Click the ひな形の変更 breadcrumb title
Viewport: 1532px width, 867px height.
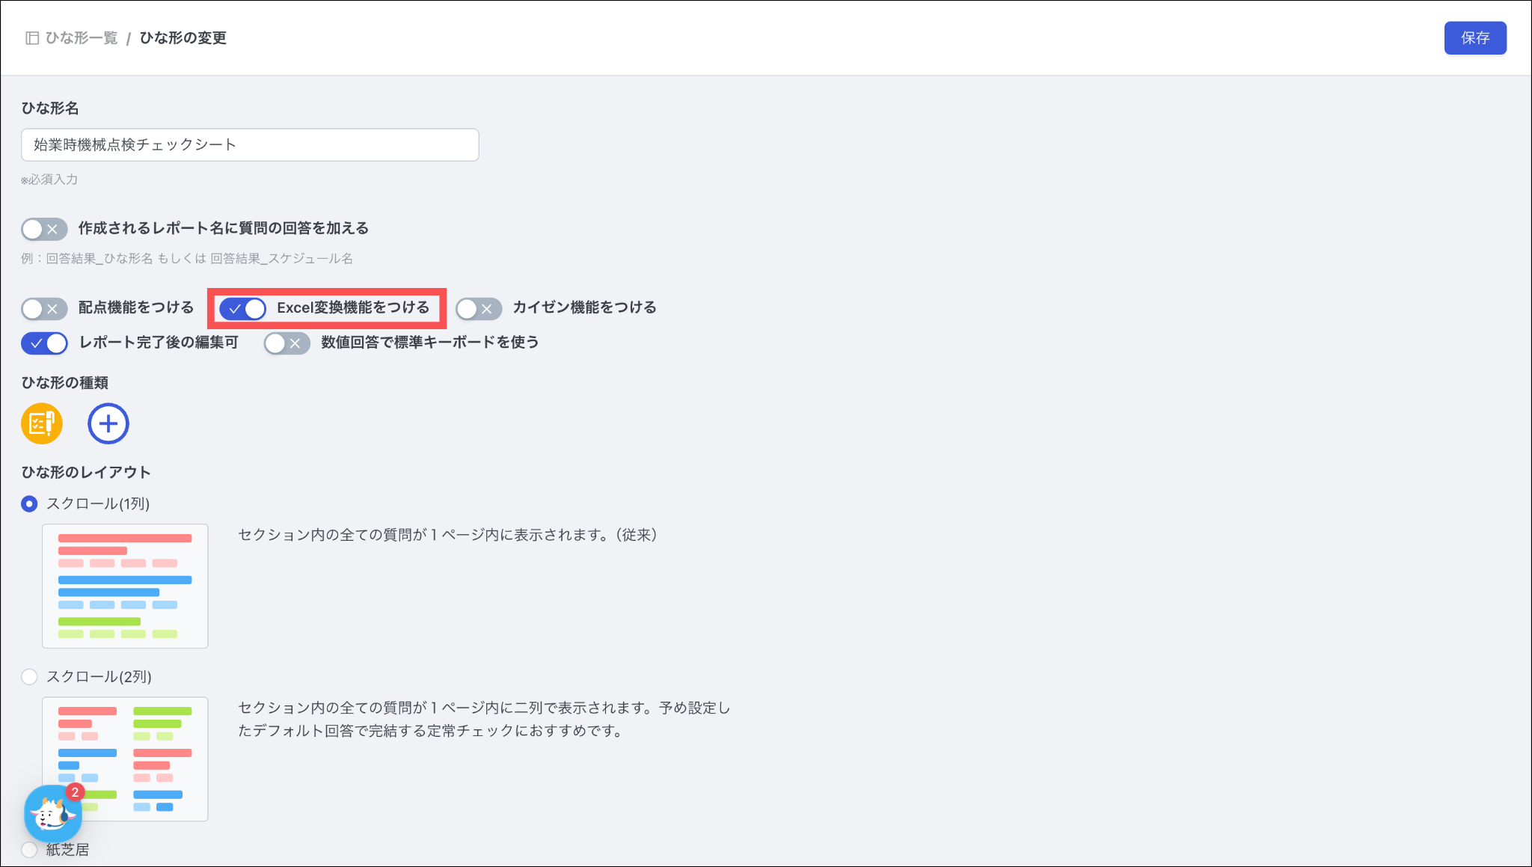(x=183, y=38)
